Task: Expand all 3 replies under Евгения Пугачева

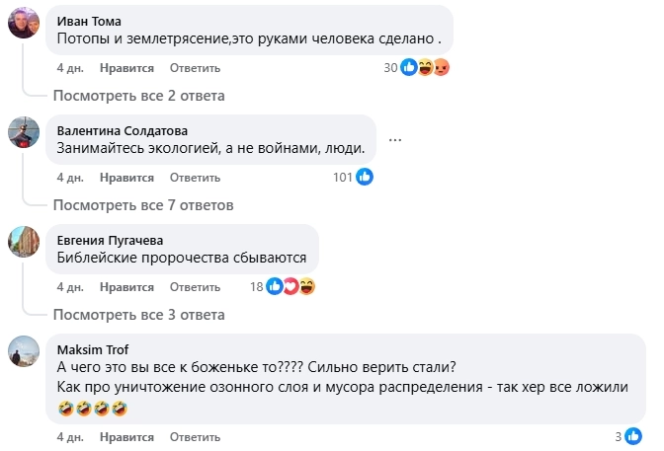Action: pyautogui.click(x=138, y=315)
